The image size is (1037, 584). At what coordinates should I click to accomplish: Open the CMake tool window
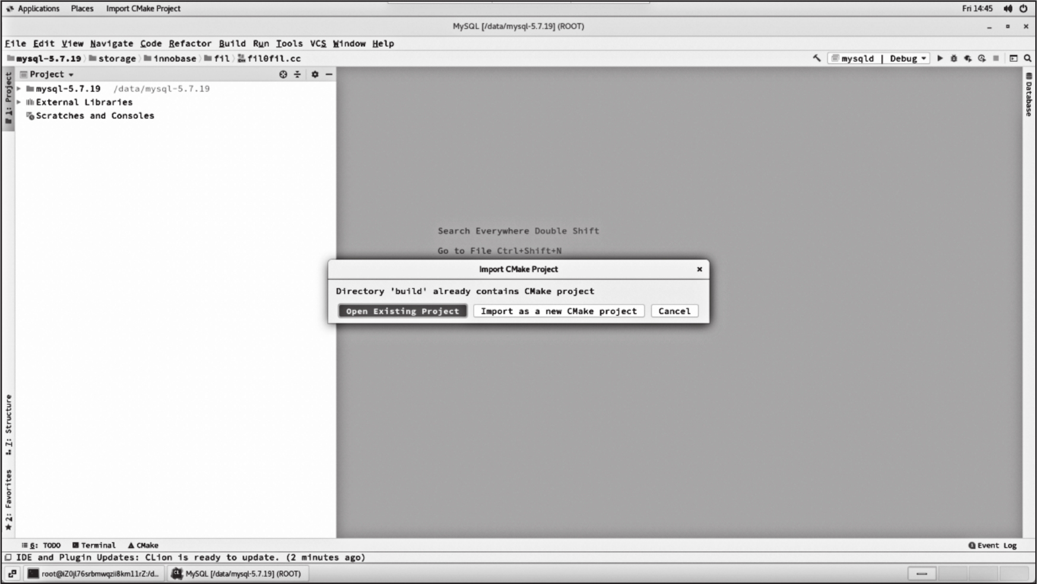pyautogui.click(x=143, y=545)
